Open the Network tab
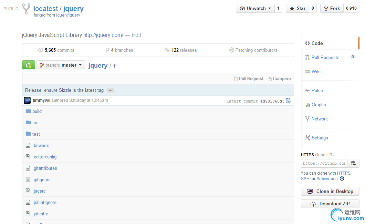 [x=320, y=119]
